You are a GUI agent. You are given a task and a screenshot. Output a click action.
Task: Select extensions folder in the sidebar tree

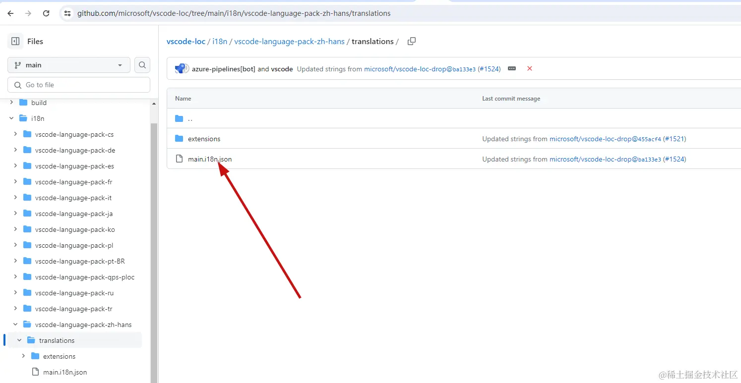(59, 356)
